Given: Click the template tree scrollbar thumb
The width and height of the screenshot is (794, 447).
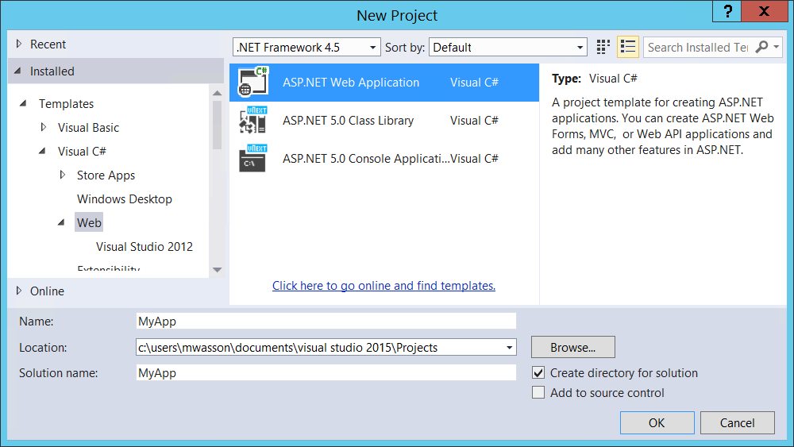Looking at the screenshot, I should coord(218,125).
